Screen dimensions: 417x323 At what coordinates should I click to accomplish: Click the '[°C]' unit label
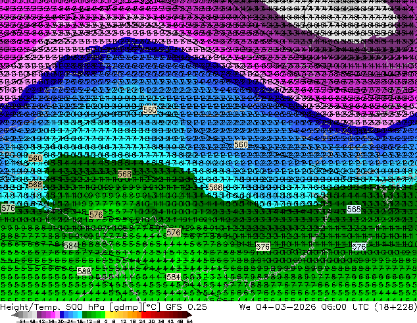click(x=152, y=307)
